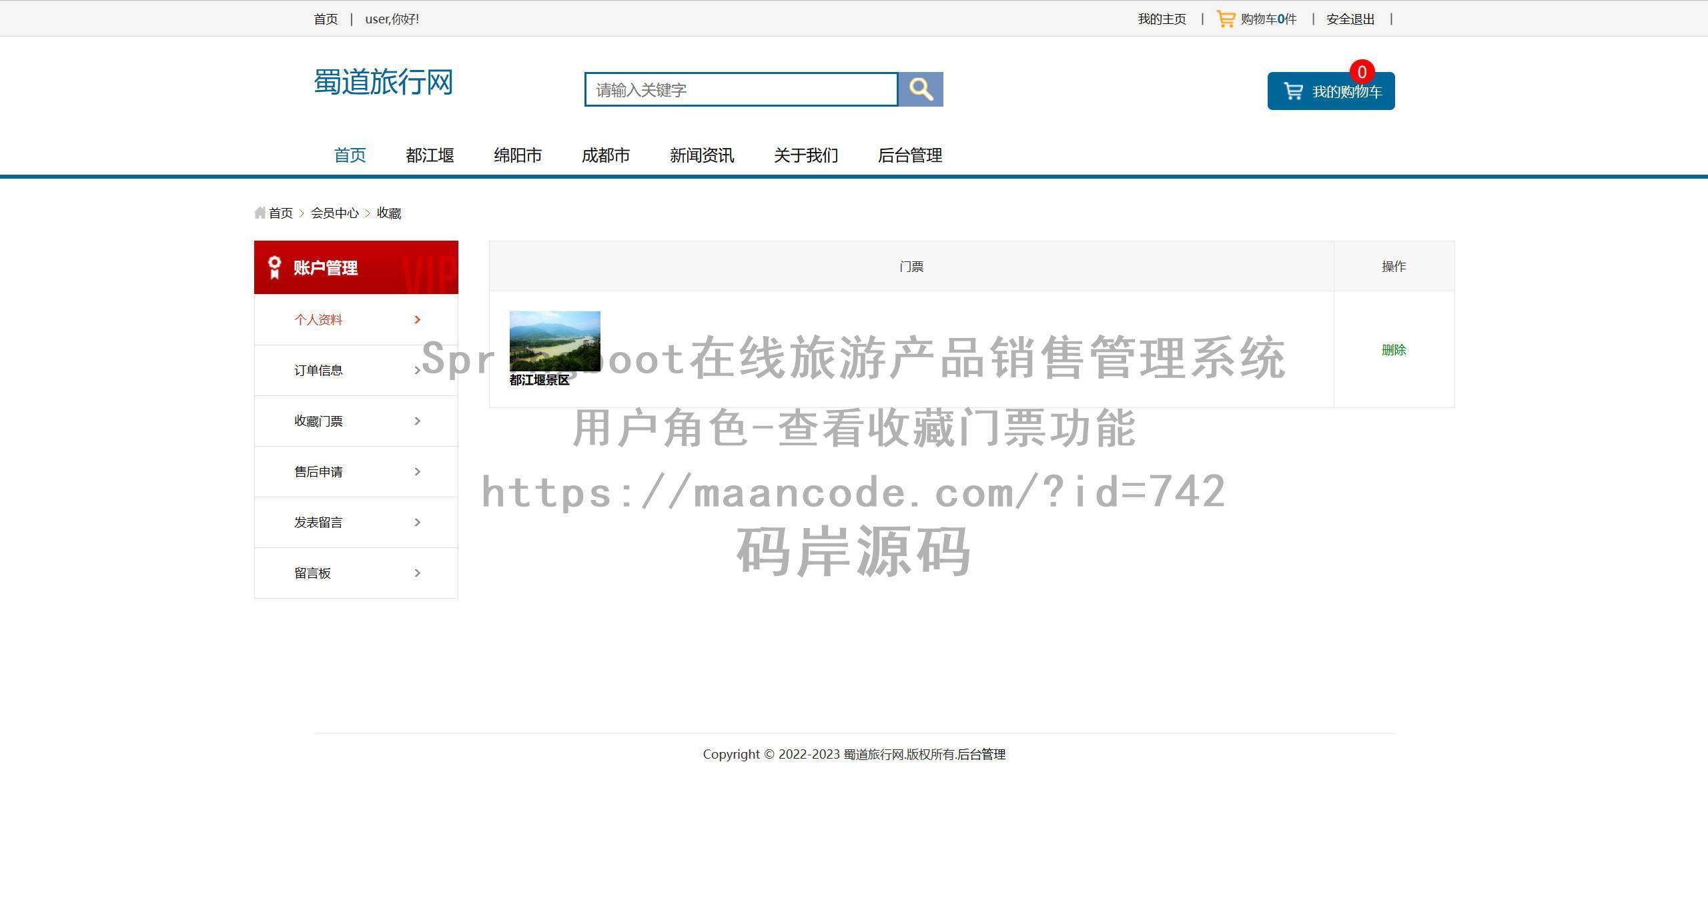
Task: Click 安全退出 to log out
Action: pyautogui.click(x=1350, y=19)
